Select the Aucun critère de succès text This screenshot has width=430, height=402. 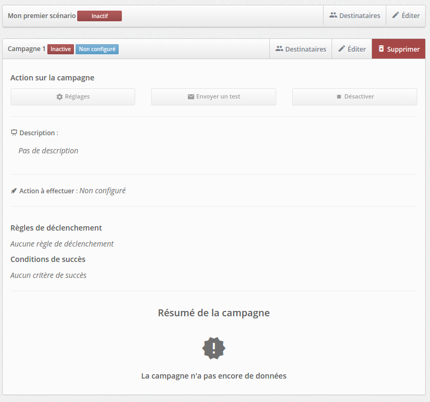(48, 275)
